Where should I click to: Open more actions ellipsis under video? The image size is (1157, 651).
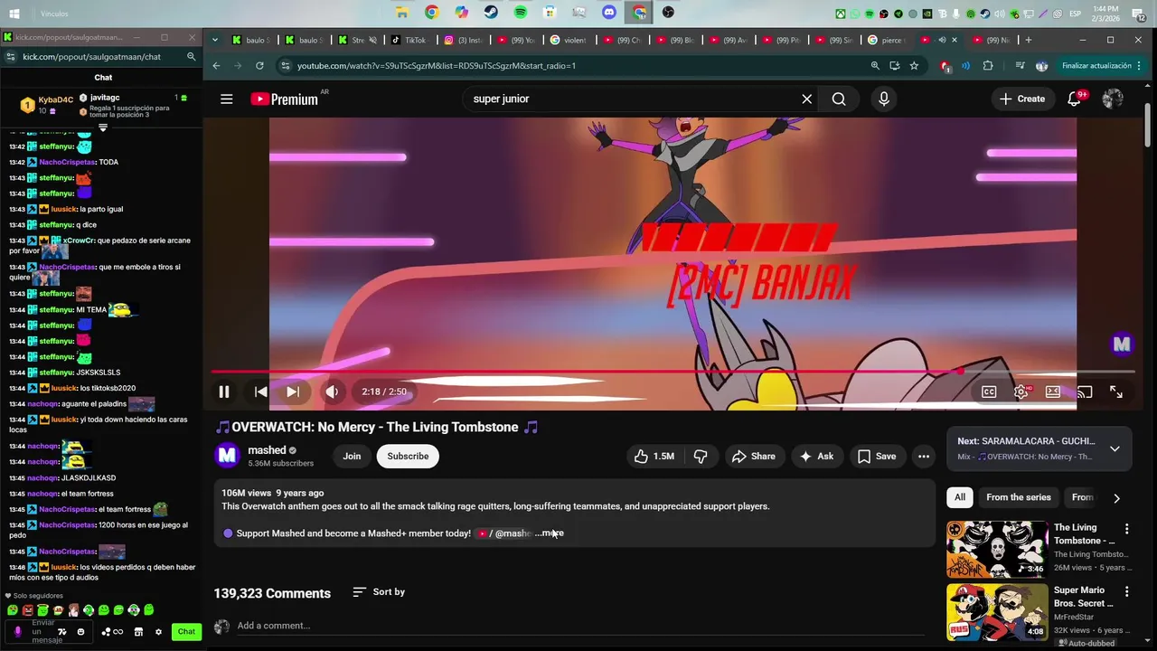point(924,457)
